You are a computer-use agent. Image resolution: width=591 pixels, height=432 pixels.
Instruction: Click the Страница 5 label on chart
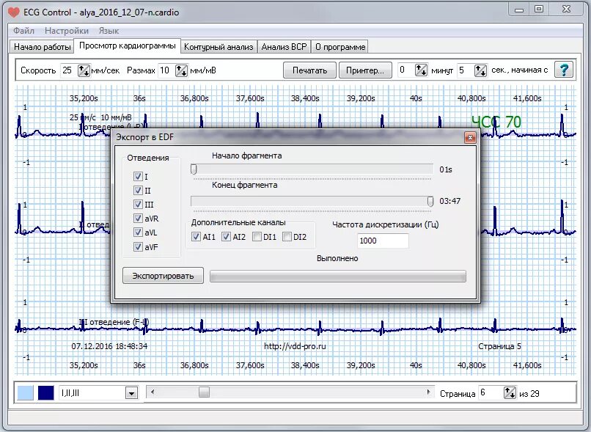click(499, 346)
